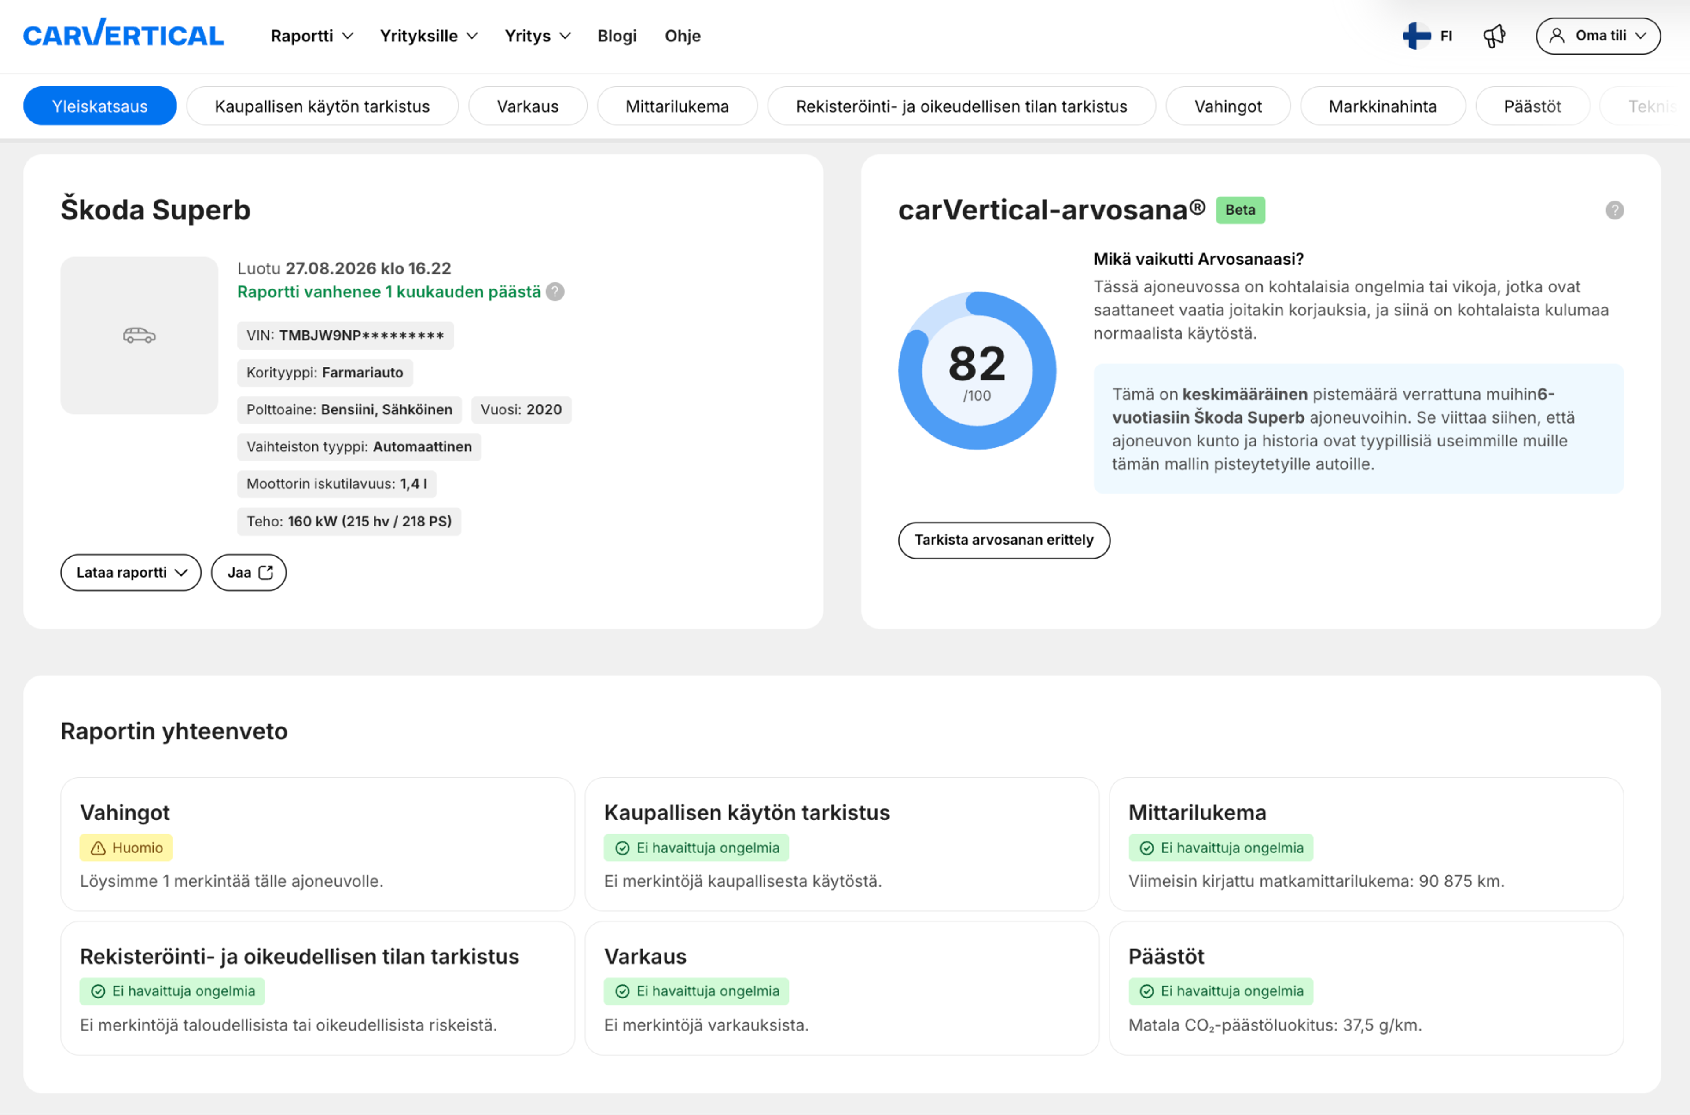Click the Moottorin iskutilavuus 1,4 l chip
This screenshot has width=1690, height=1115.
point(337,483)
